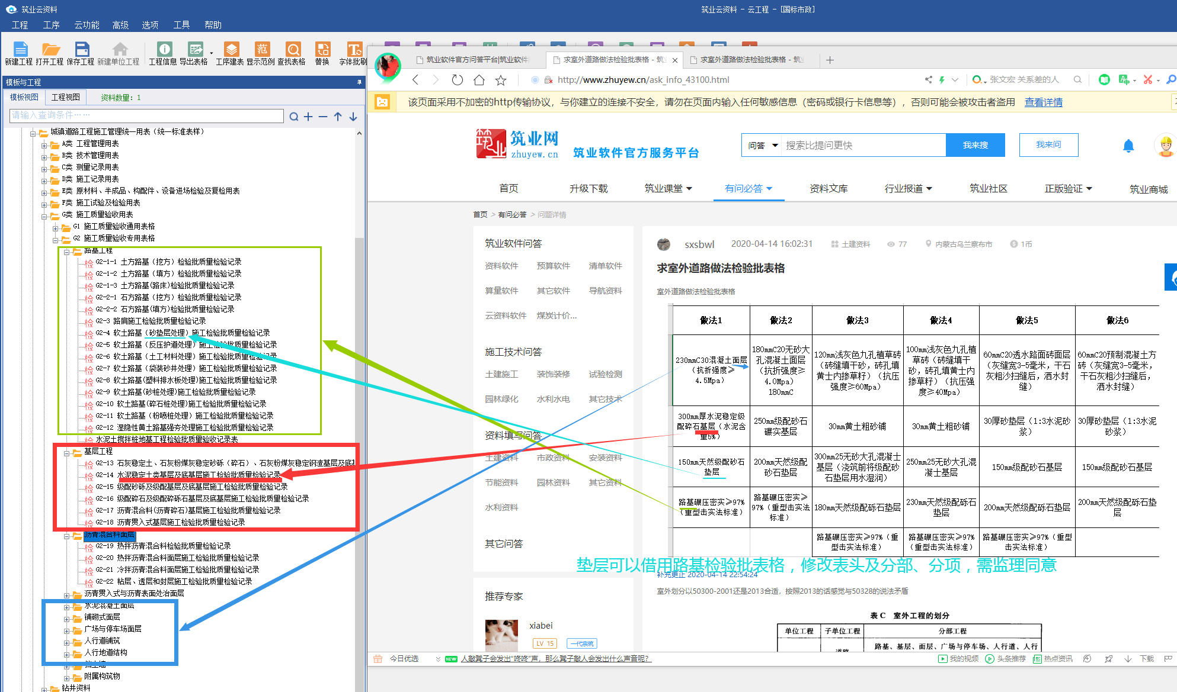Click the 我的视频 icon in the browser status bar
The width and height of the screenshot is (1177, 692).
pos(942,659)
